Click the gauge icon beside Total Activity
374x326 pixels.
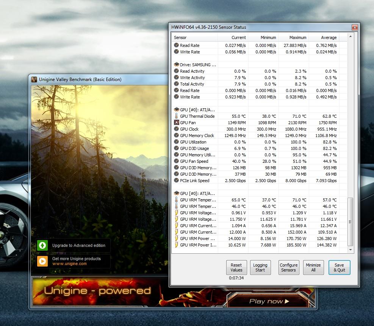(176, 84)
